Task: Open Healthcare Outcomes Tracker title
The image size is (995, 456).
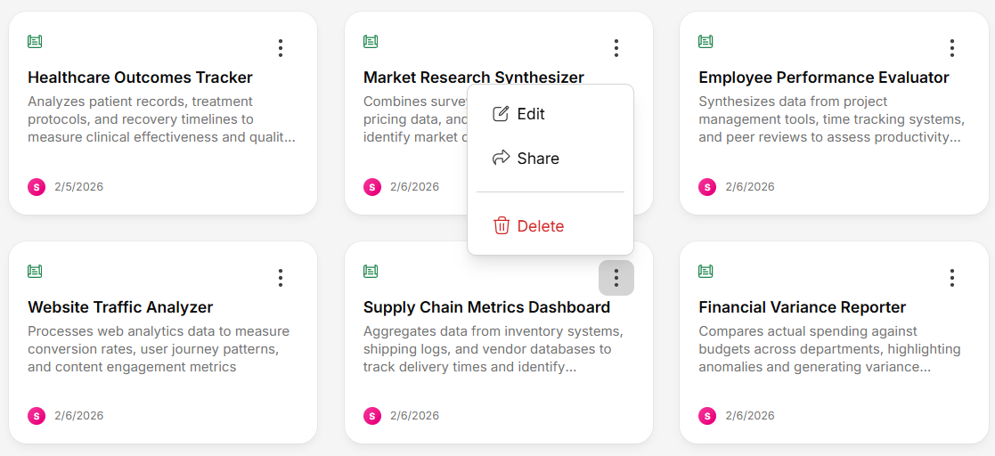Action: point(140,77)
